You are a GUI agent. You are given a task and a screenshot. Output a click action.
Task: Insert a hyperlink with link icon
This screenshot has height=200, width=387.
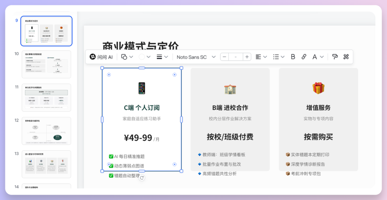(304, 57)
